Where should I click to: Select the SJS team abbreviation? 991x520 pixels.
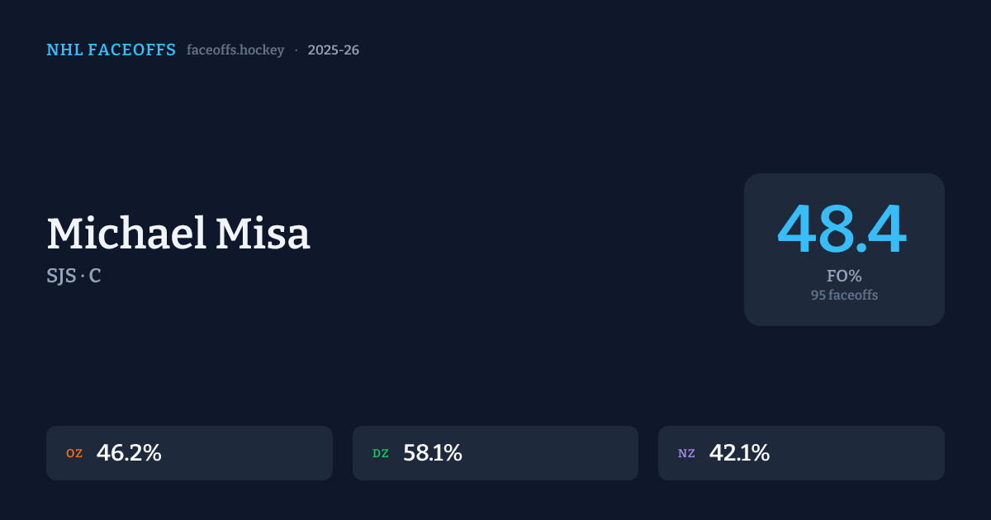pyautogui.click(x=61, y=277)
